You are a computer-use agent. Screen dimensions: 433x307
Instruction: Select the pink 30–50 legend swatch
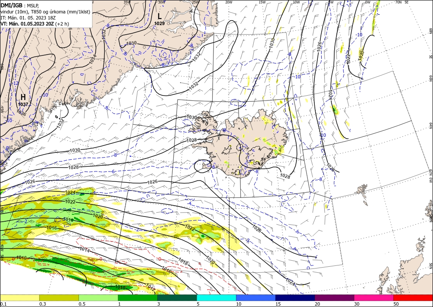[x=374, y=297]
